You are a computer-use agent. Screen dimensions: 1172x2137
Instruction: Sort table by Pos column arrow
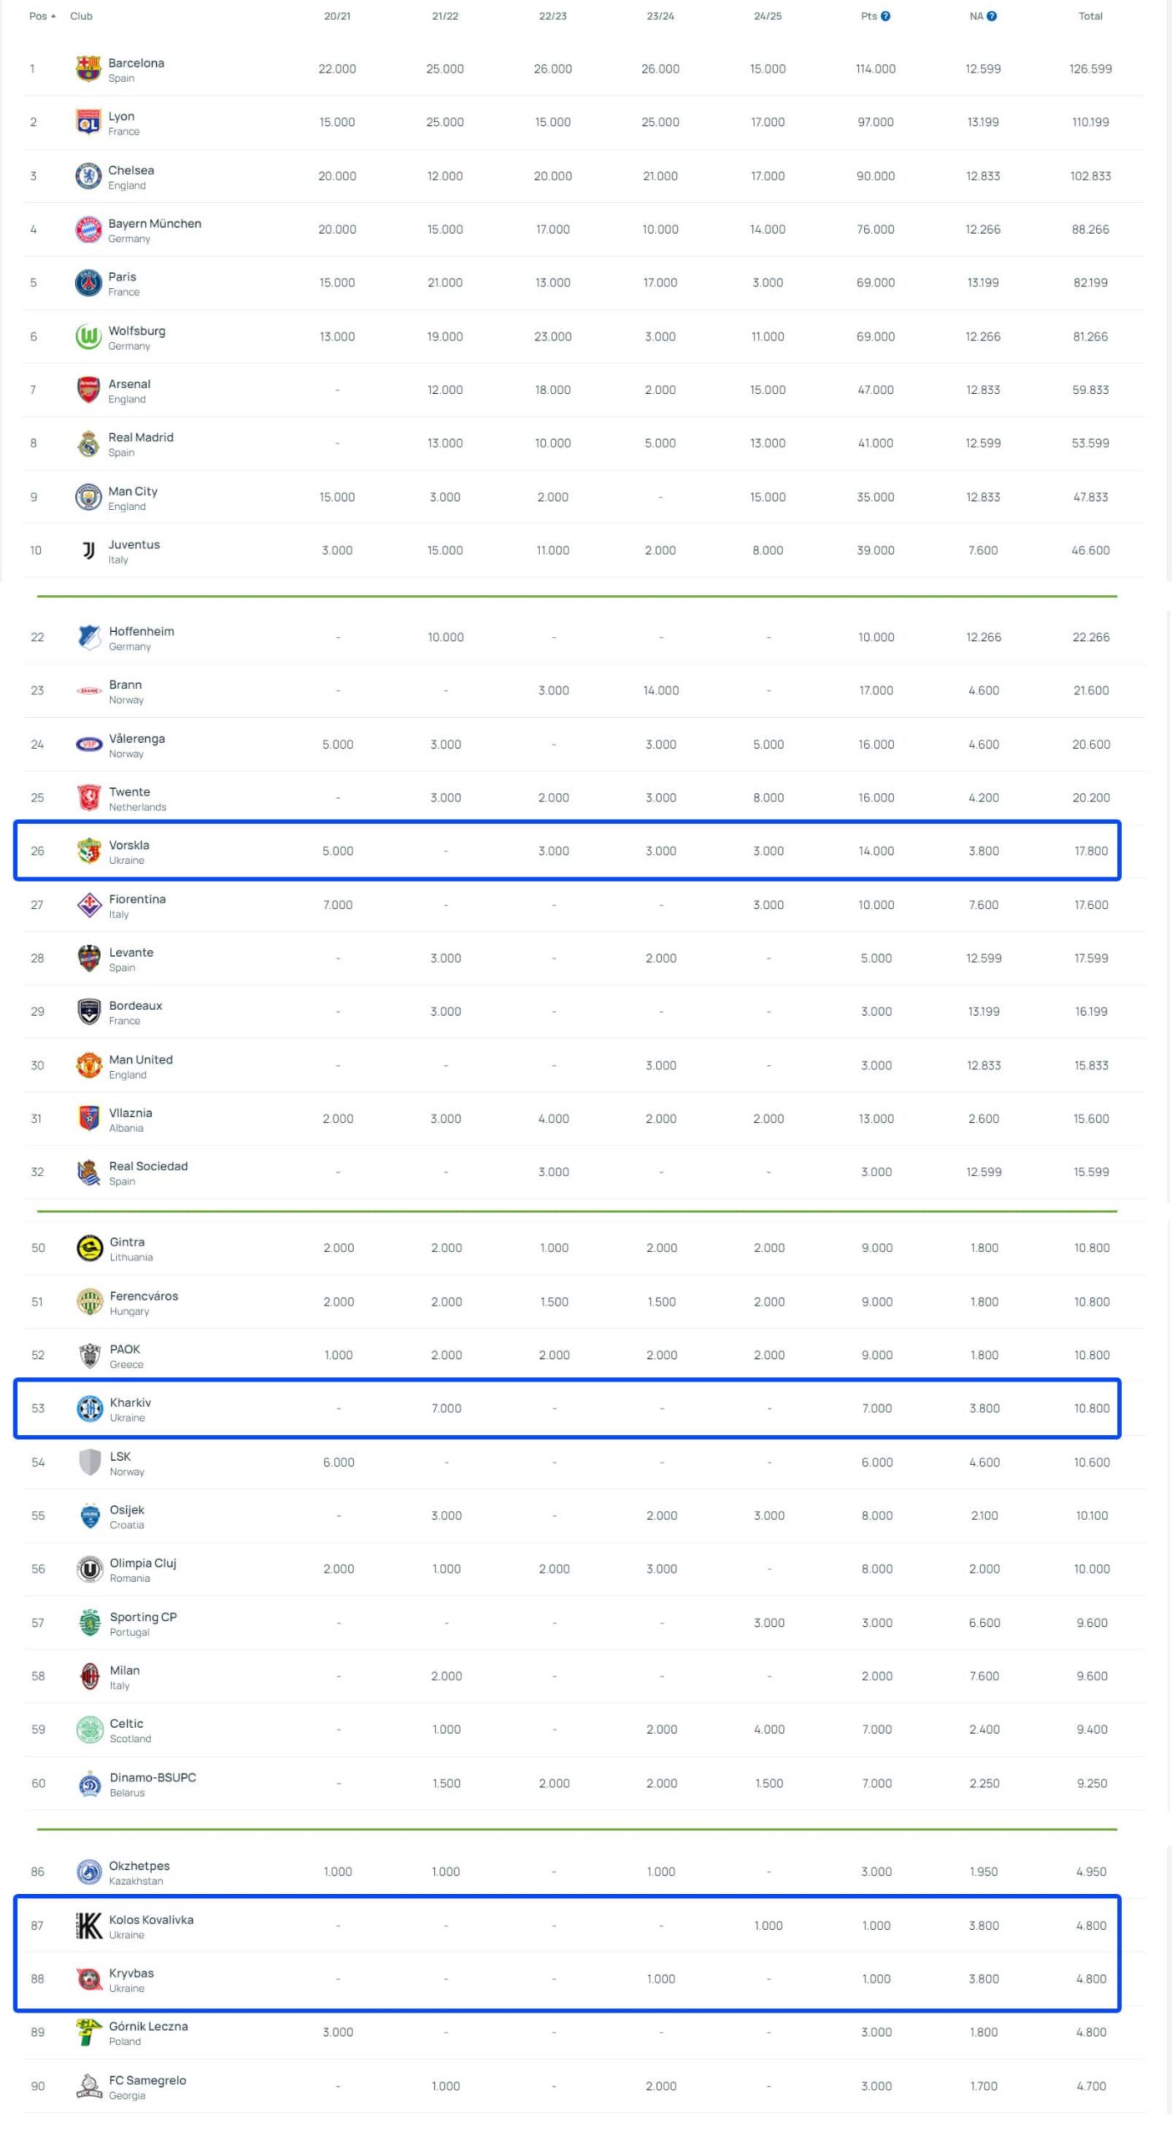(x=53, y=16)
